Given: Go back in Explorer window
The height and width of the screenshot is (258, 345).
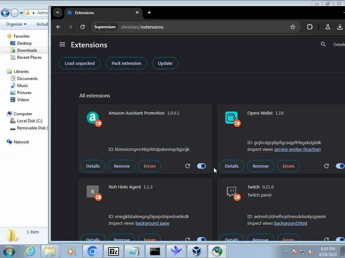Looking at the screenshot, I should tap(5, 13).
